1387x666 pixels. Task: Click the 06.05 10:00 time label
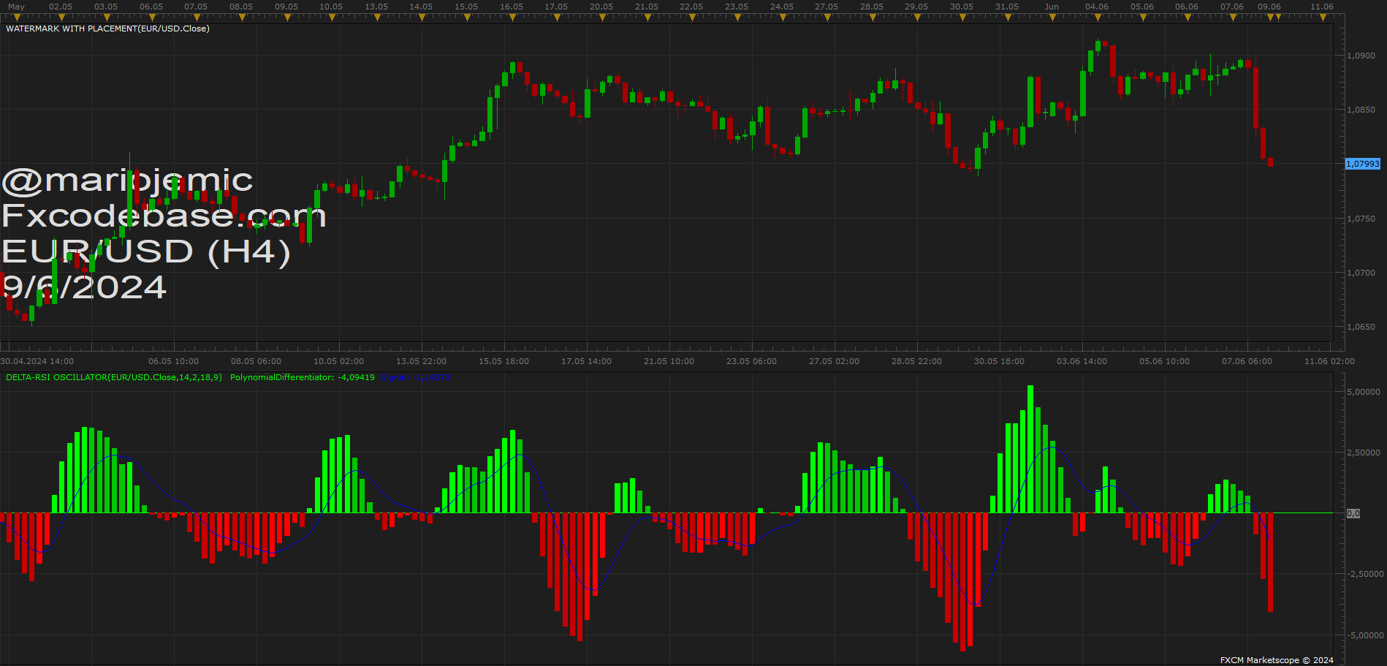click(x=174, y=361)
